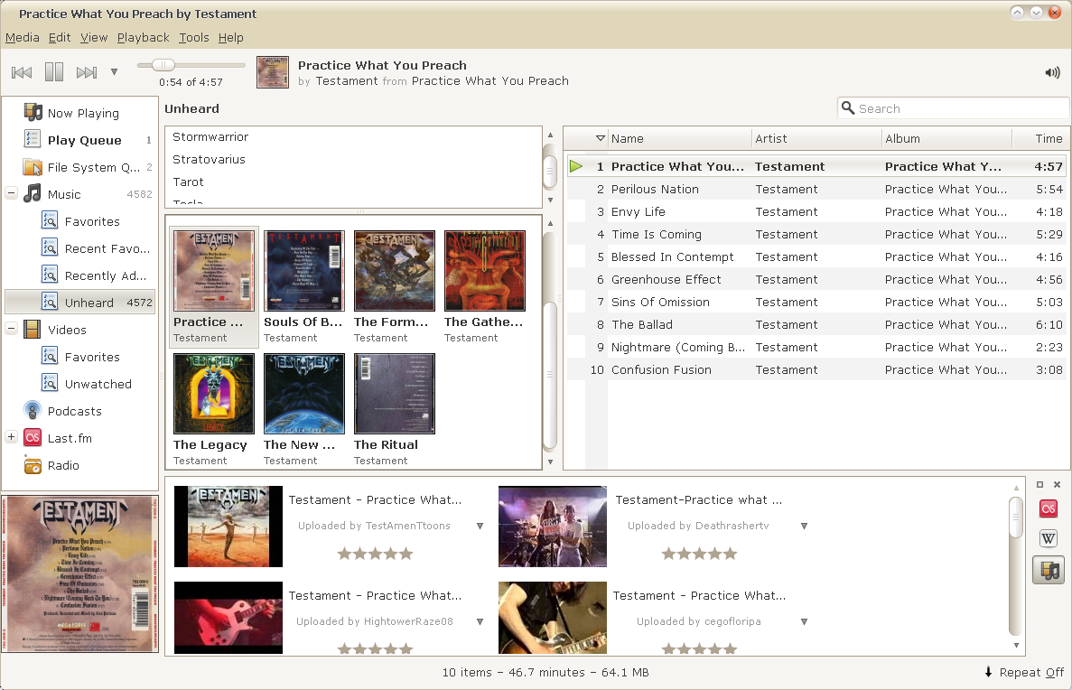Select track Confusion Fusion
This screenshot has height=690, width=1072.
(x=817, y=369)
